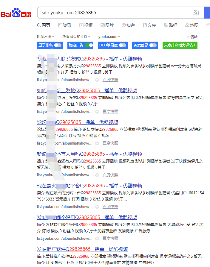
Task: Switch to the 资讯 tab
Action: [65, 25]
